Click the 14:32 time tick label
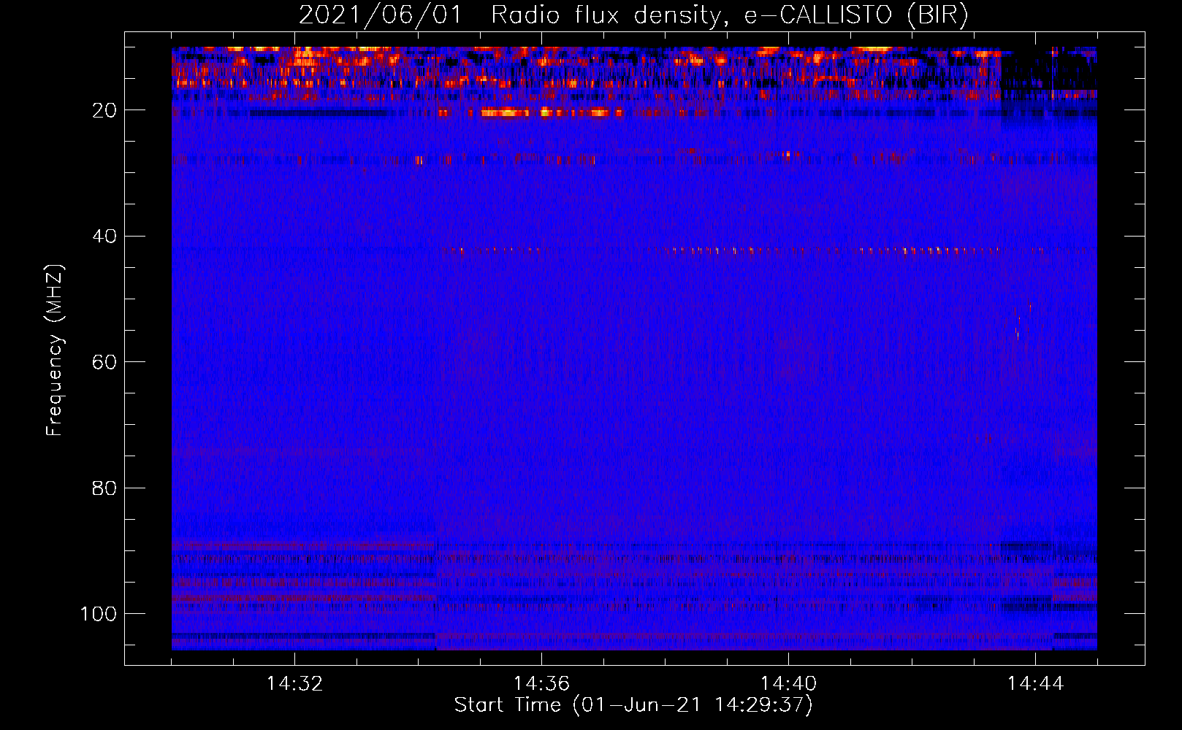 [294, 684]
